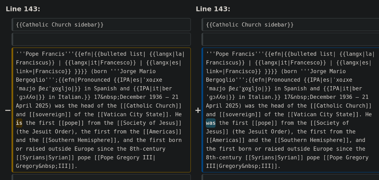Click the empty context row in left column
Screen dimensions: 379x180
(x=101, y=39)
